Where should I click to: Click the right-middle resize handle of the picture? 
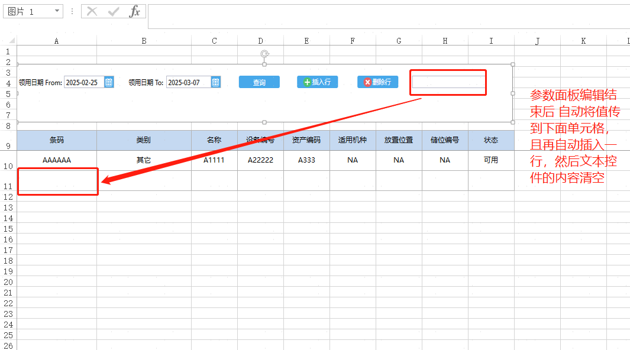[x=513, y=93]
